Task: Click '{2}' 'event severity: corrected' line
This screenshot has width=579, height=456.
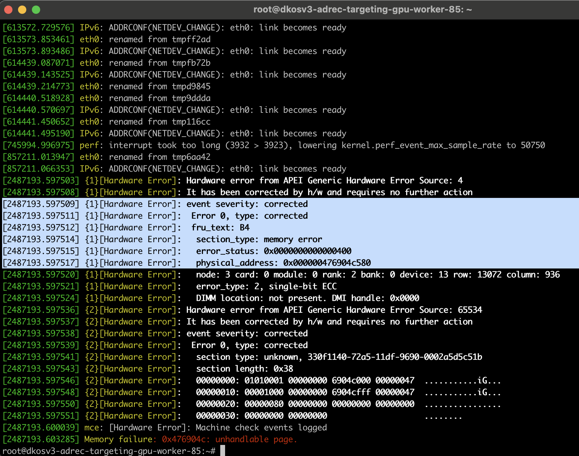Action: pos(155,334)
